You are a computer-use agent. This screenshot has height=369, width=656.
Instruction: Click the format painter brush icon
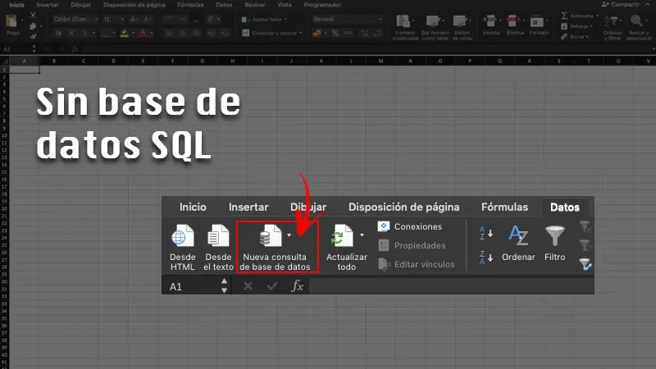(x=33, y=36)
